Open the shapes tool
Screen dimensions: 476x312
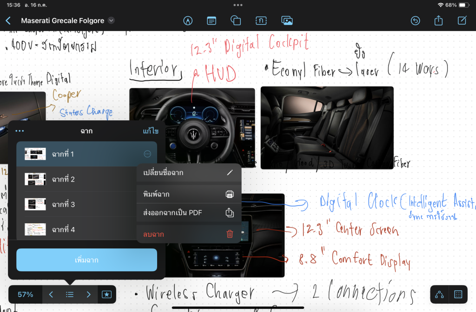236,20
